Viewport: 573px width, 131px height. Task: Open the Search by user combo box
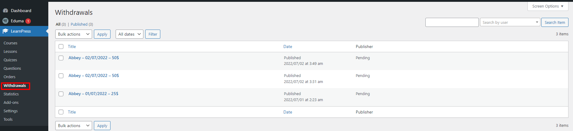[x=510, y=22]
